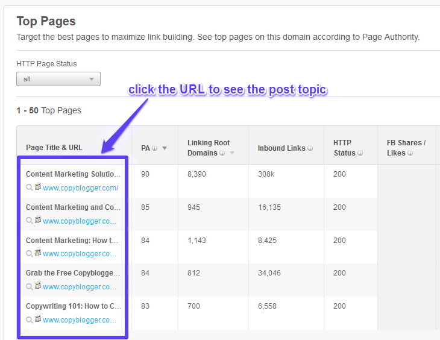Click the info icon next to Linking Root Domains
This screenshot has height=340, width=440.
pos(222,153)
